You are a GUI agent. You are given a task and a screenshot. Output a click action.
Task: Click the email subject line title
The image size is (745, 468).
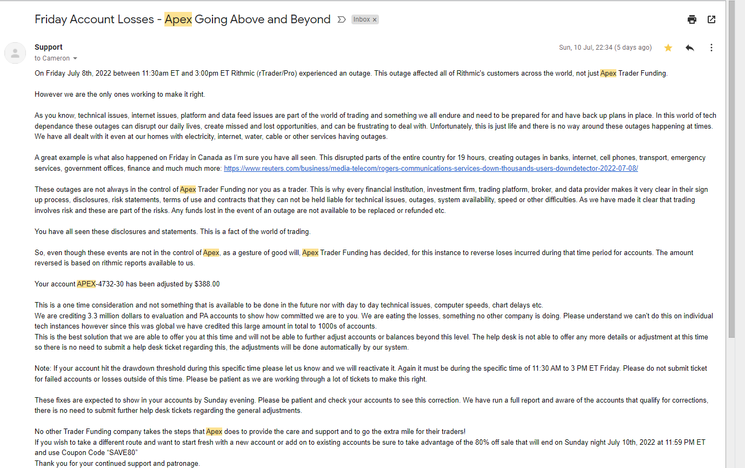183,19
